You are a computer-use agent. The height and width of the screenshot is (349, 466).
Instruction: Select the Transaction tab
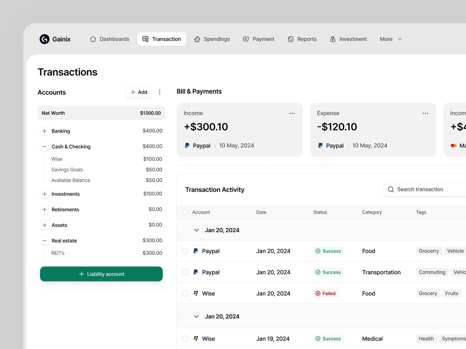click(x=162, y=39)
